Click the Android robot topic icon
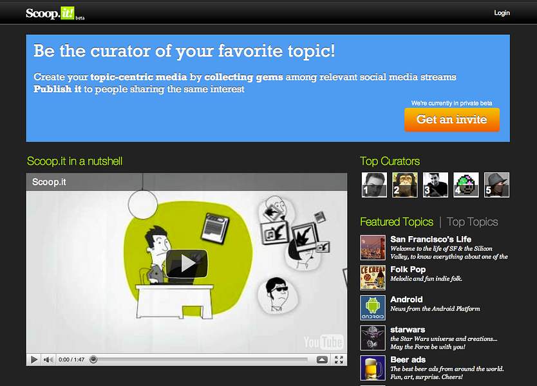The height and width of the screenshot is (386, 537). [373, 308]
